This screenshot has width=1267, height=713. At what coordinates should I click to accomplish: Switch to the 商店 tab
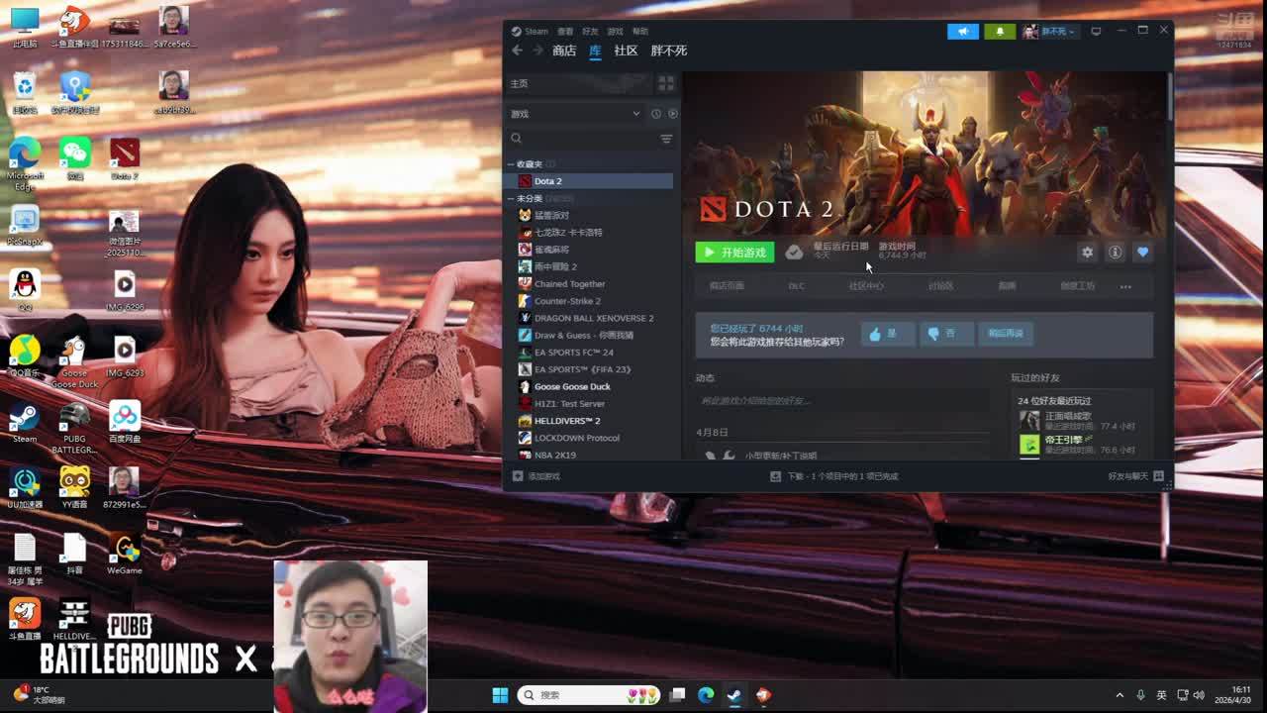click(564, 51)
